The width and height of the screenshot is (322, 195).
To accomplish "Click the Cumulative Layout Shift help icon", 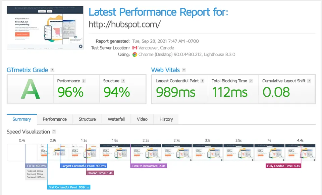I will click(309, 81).
